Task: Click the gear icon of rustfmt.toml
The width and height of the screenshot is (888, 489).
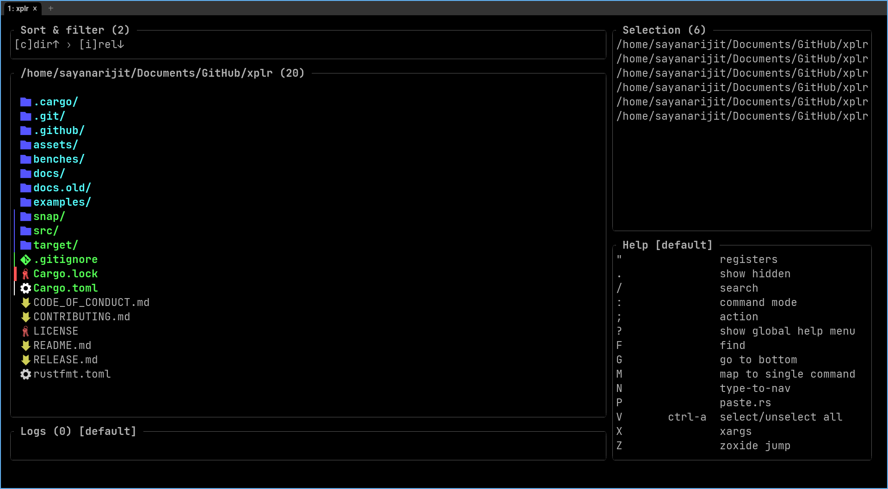Action: click(x=26, y=374)
